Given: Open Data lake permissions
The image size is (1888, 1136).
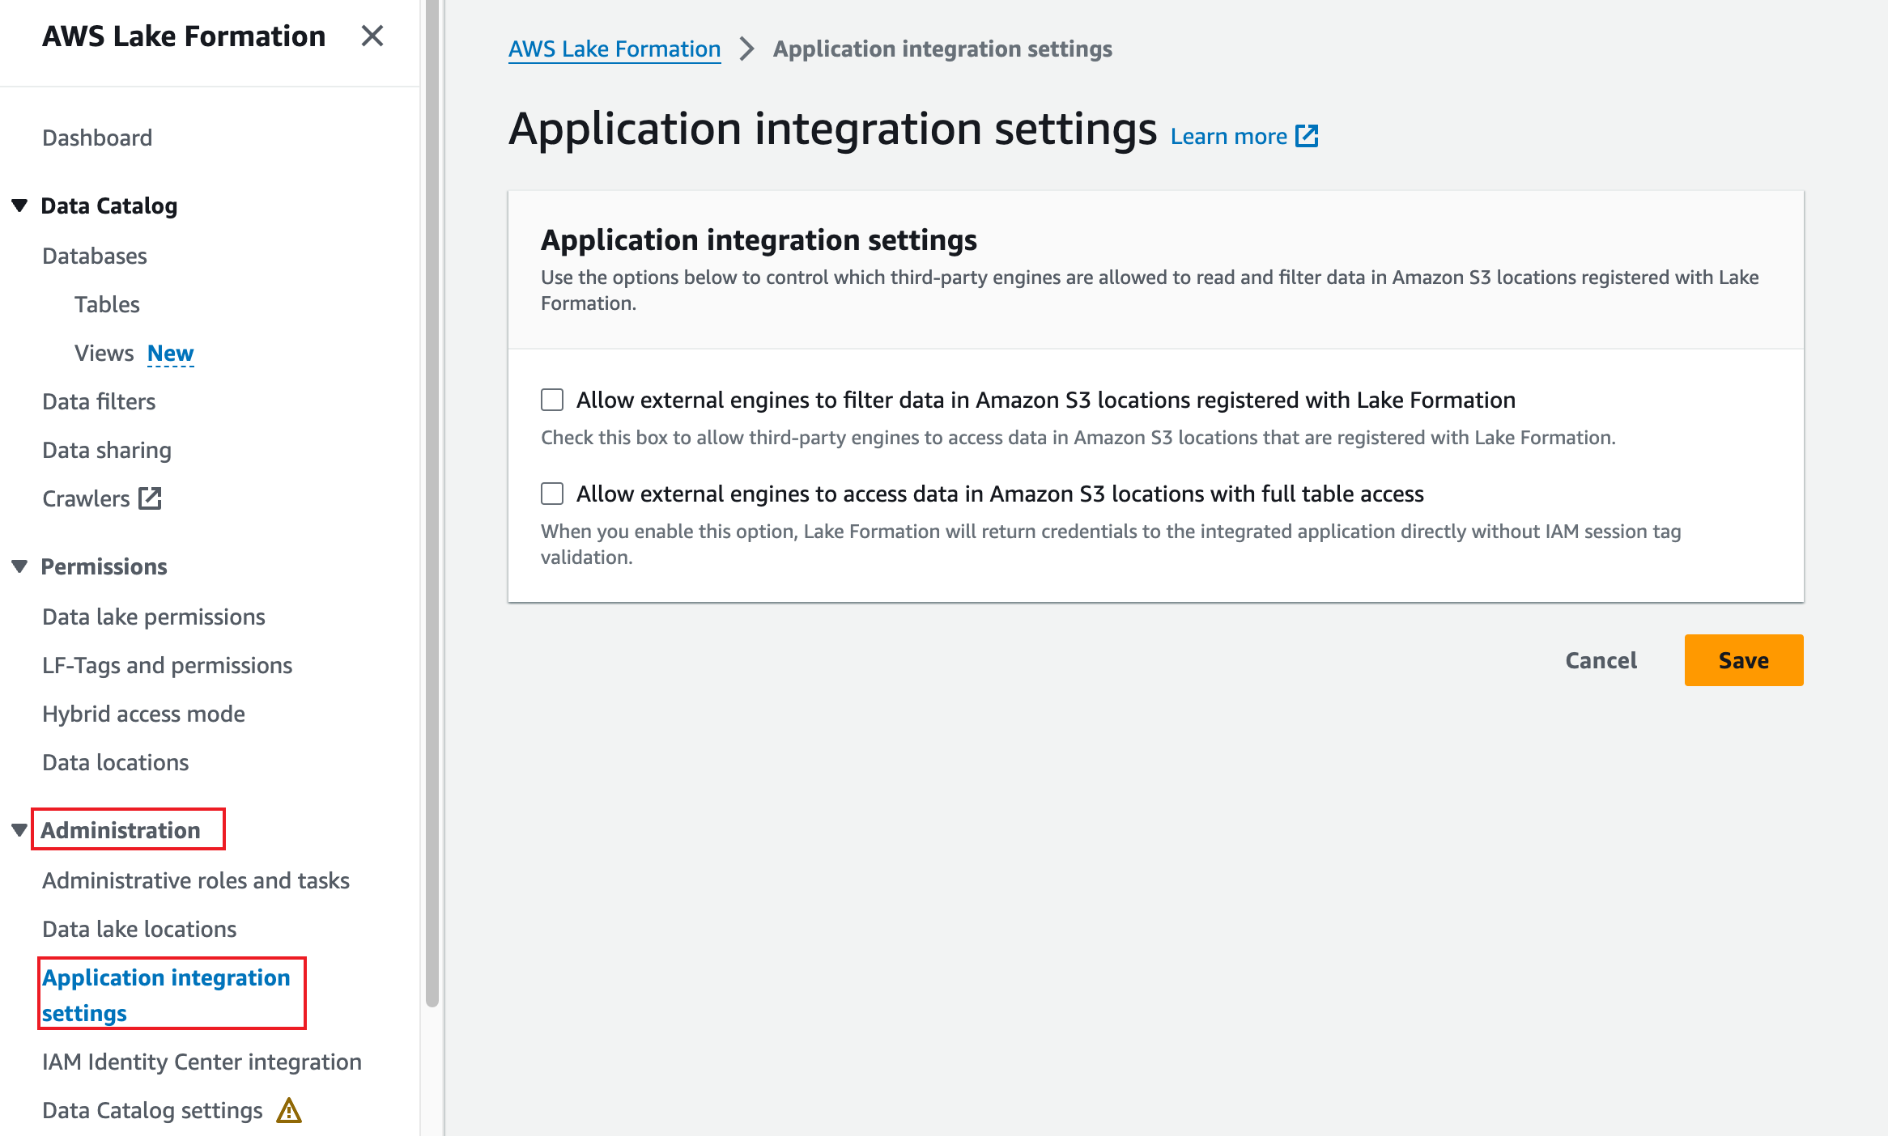Looking at the screenshot, I should click(154, 617).
